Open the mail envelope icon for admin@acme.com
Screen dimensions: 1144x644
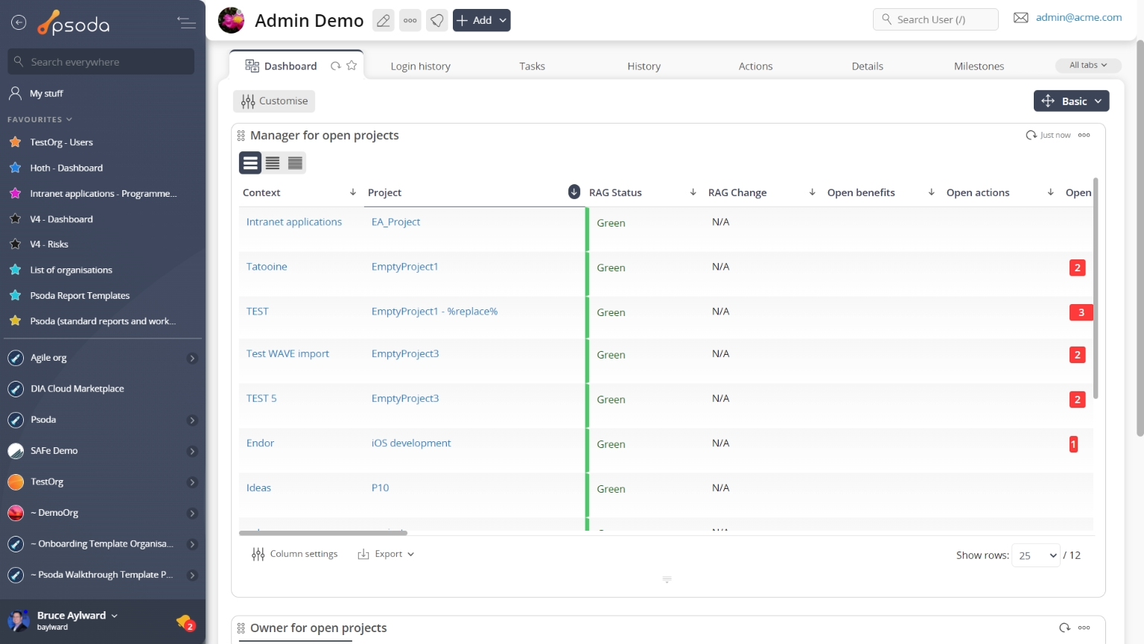click(1021, 18)
